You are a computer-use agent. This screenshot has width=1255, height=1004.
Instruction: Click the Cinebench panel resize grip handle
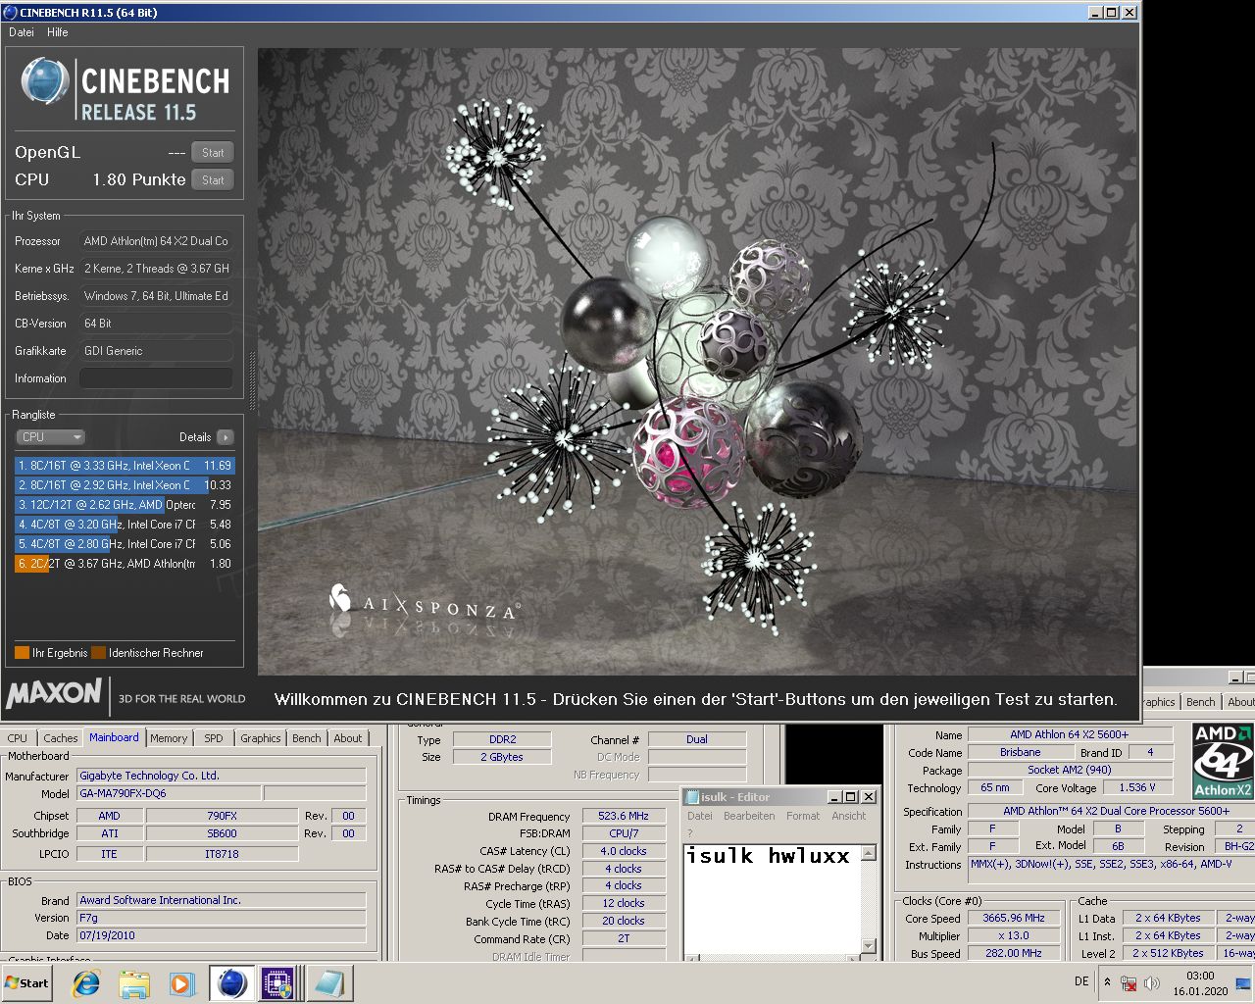tap(252, 382)
